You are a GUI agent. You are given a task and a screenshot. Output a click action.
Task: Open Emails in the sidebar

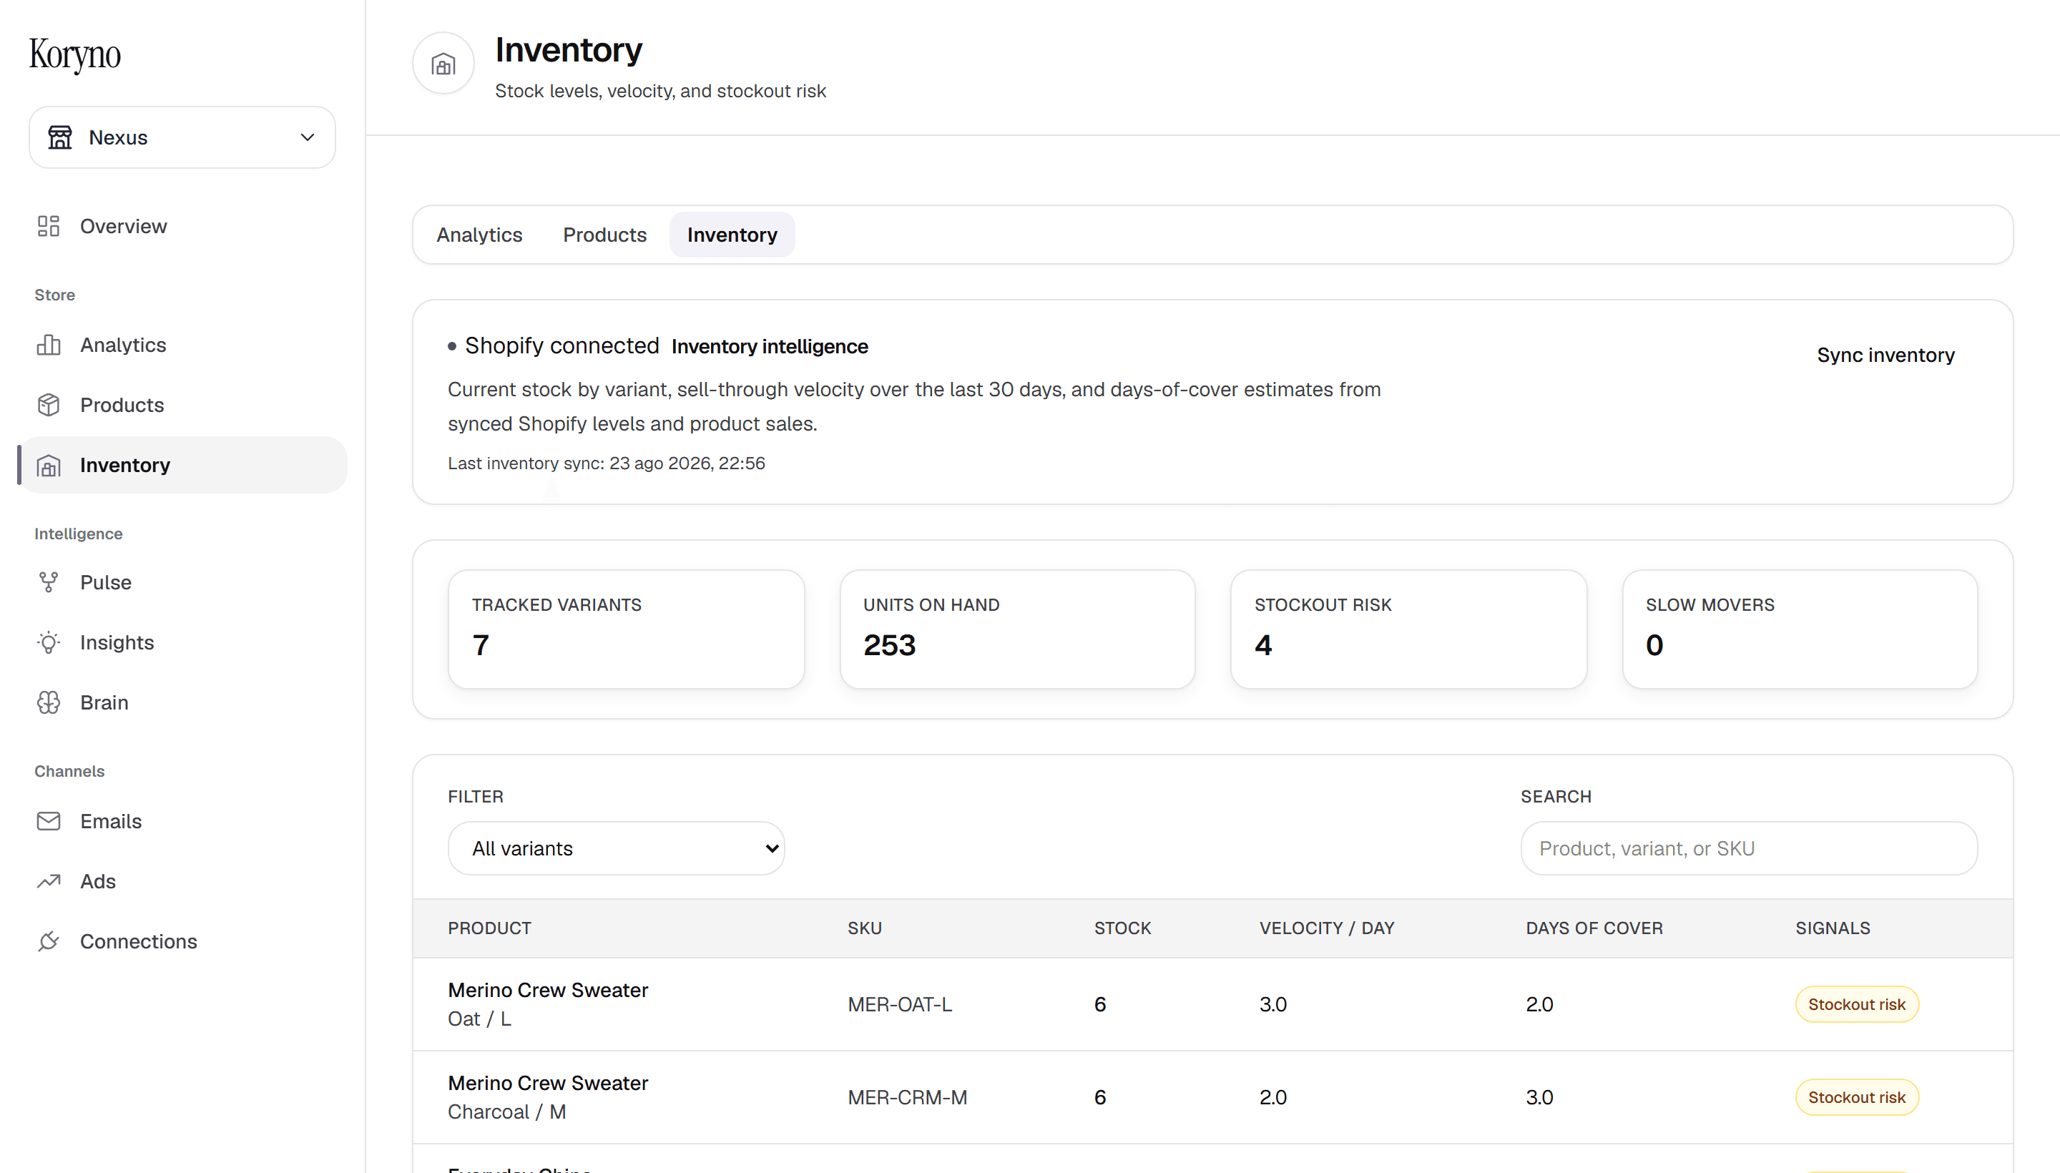point(182,822)
